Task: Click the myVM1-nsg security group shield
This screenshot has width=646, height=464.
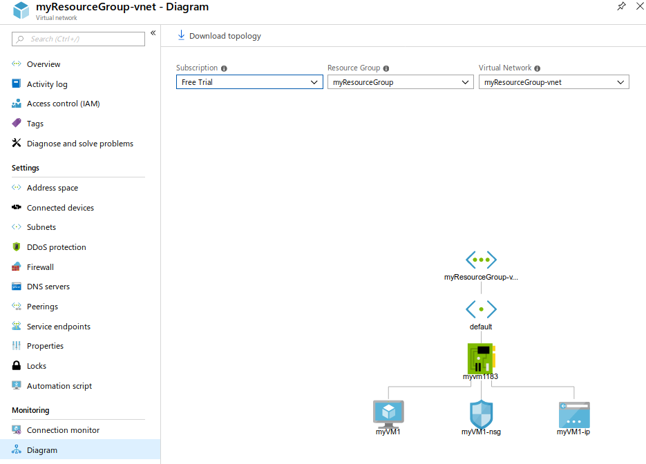Action: [x=481, y=413]
